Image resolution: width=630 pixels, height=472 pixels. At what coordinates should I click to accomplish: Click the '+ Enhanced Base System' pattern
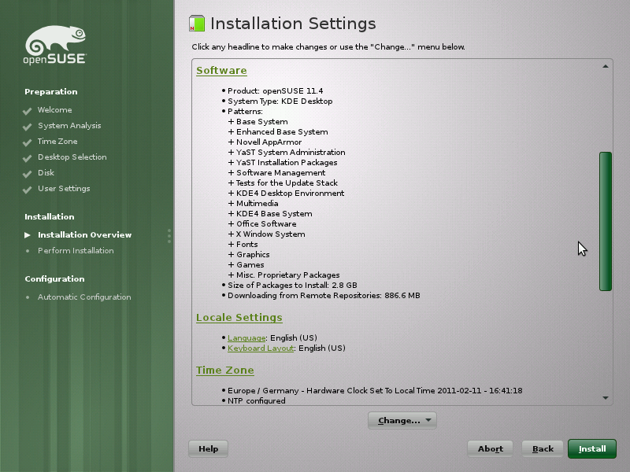click(278, 131)
